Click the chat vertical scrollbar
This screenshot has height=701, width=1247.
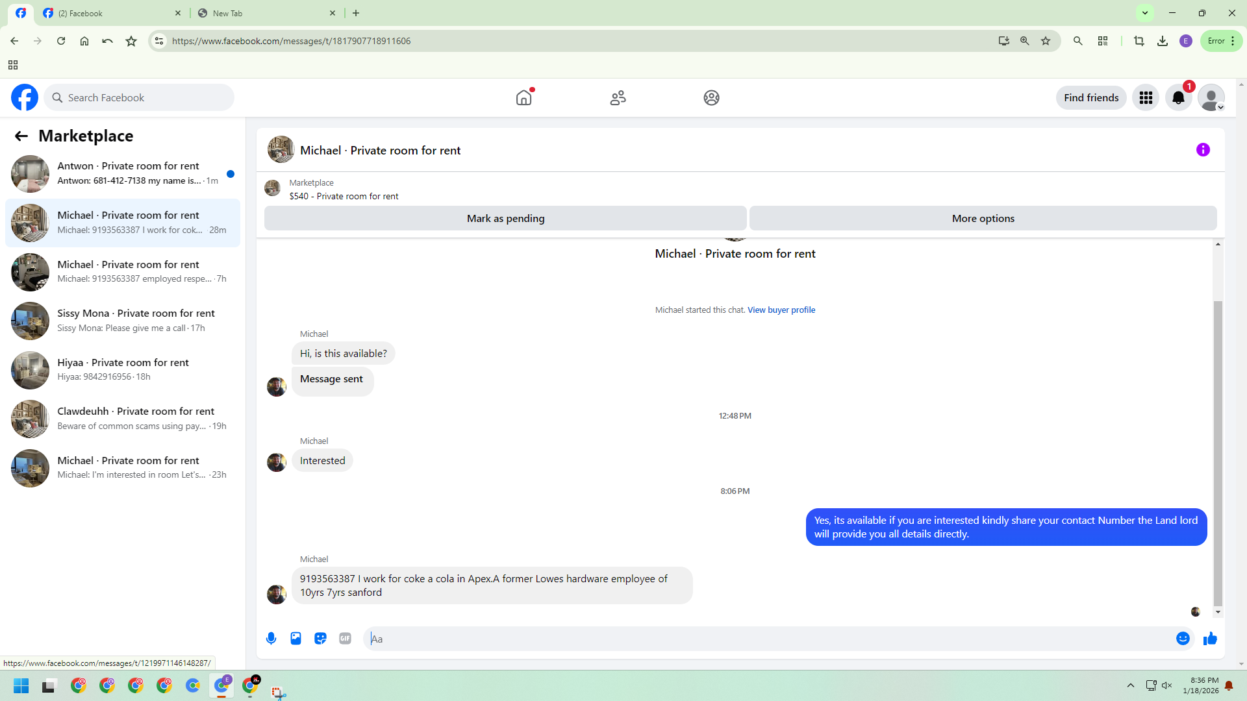(x=1218, y=454)
